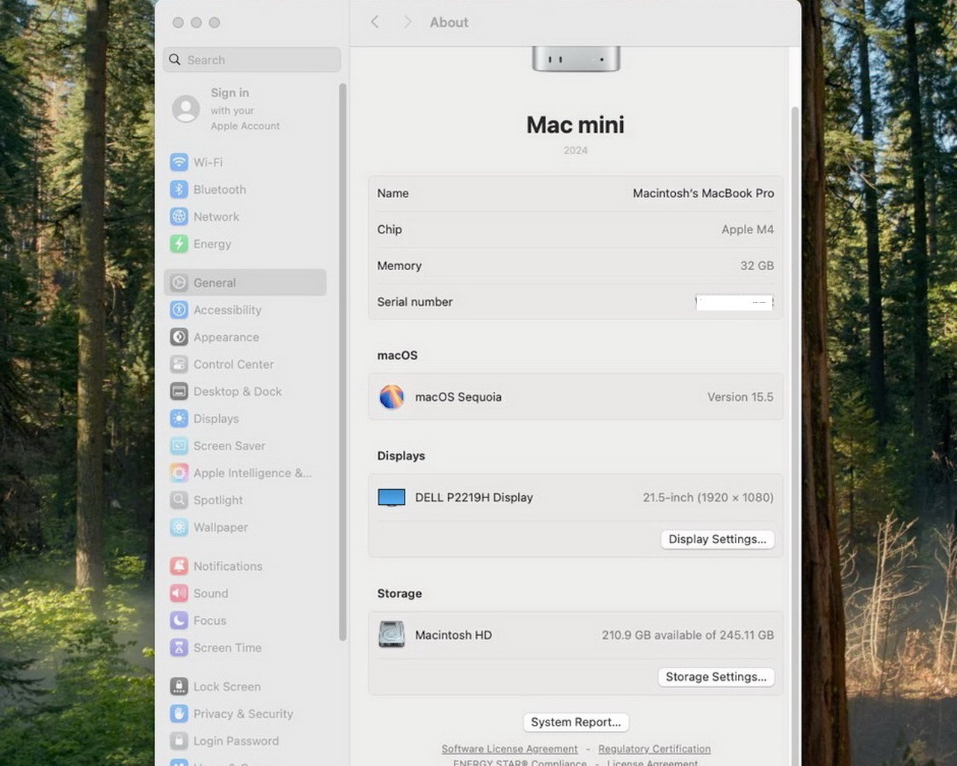Click the DELL P2219H monitor icon
This screenshot has width=957, height=766.
coord(391,497)
